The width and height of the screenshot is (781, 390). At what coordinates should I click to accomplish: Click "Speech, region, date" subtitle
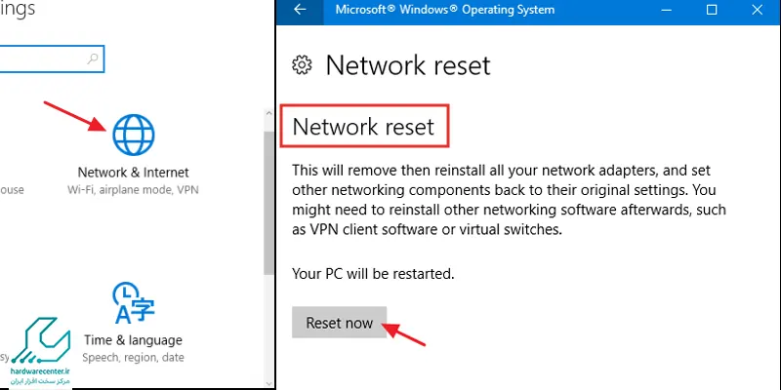(133, 357)
